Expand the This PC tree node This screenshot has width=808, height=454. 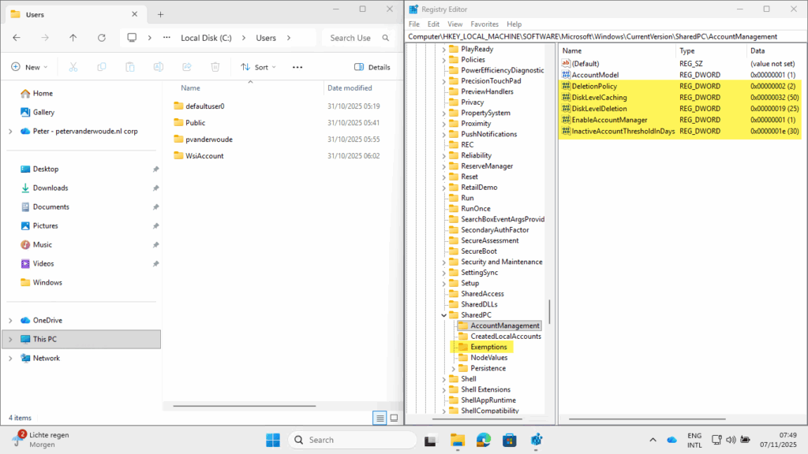(x=10, y=339)
